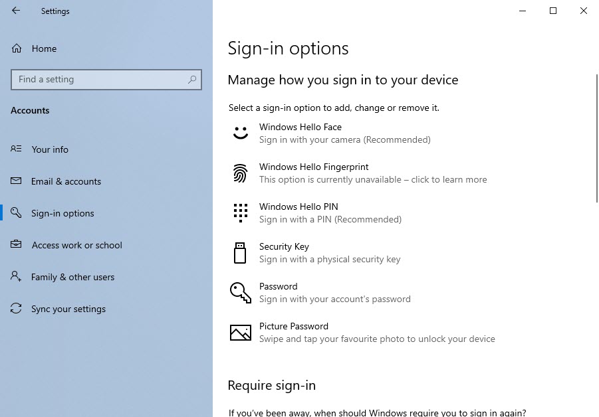Viewport: 599px width, 417px height.
Task: Click the Find a setting search box
Action: (x=106, y=80)
